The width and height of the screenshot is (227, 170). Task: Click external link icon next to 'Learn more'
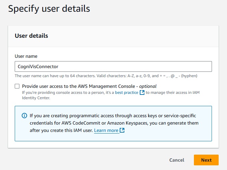(122, 130)
